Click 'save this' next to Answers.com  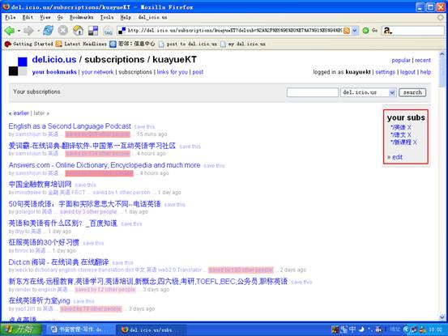215,166
